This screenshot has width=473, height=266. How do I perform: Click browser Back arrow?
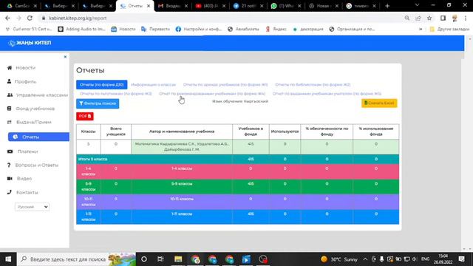[x=7, y=18]
